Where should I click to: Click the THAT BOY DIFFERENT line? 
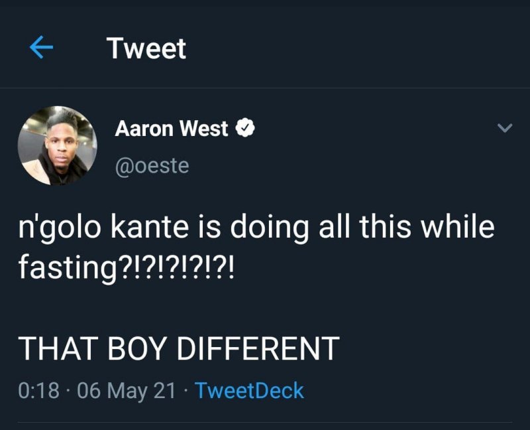(x=178, y=348)
